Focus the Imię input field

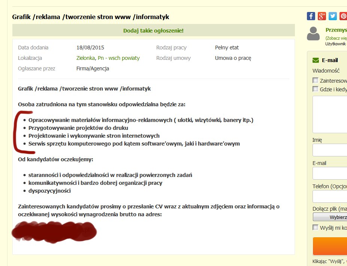(x=330, y=150)
